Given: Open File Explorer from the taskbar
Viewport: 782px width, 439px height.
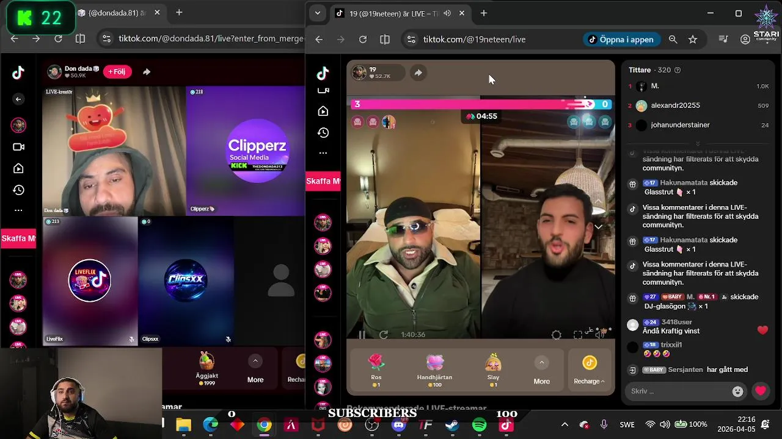Looking at the screenshot, I should 183,425.
